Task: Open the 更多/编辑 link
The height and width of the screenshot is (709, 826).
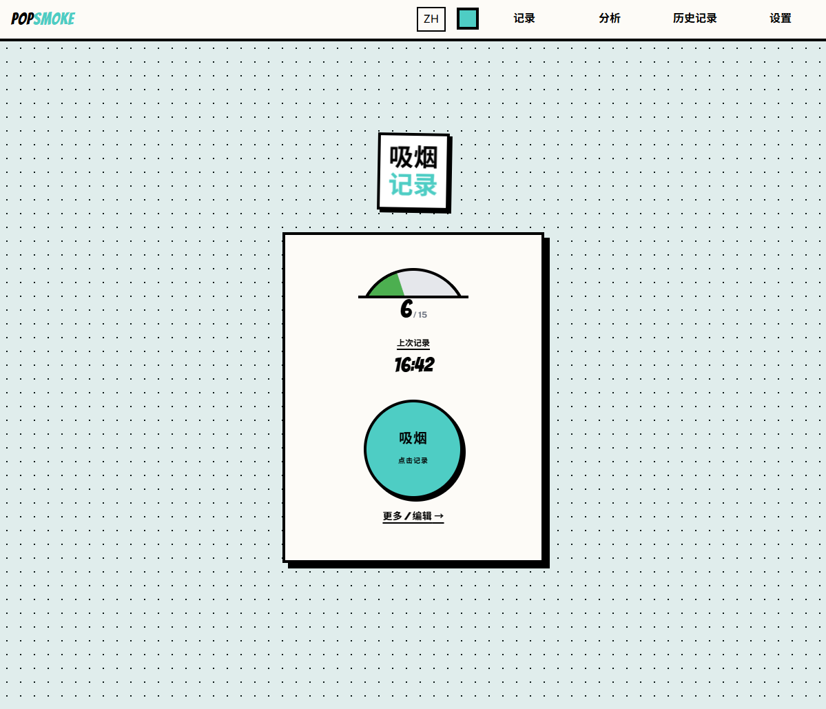Action: [x=407, y=516]
